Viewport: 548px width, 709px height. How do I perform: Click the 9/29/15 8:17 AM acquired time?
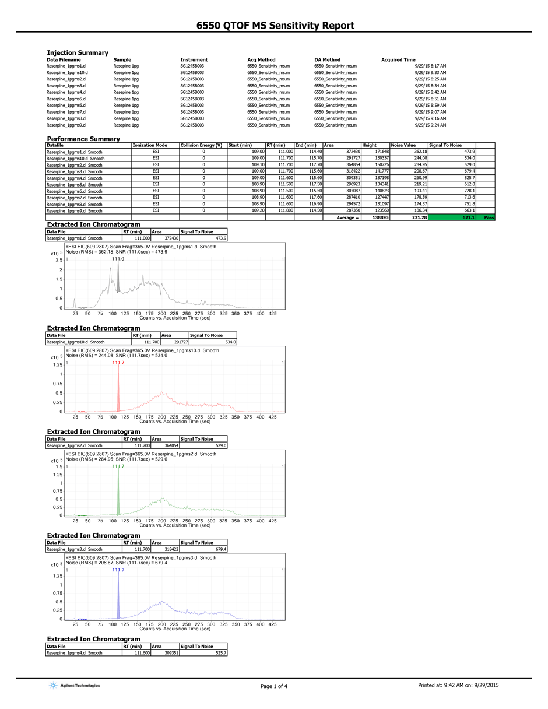pyautogui.click(x=430, y=66)
